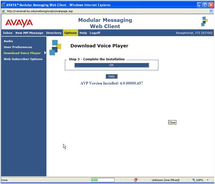This screenshot has width=215, height=184.
Task: Select Download Voice Player in the sidebar
Action: 22,53
